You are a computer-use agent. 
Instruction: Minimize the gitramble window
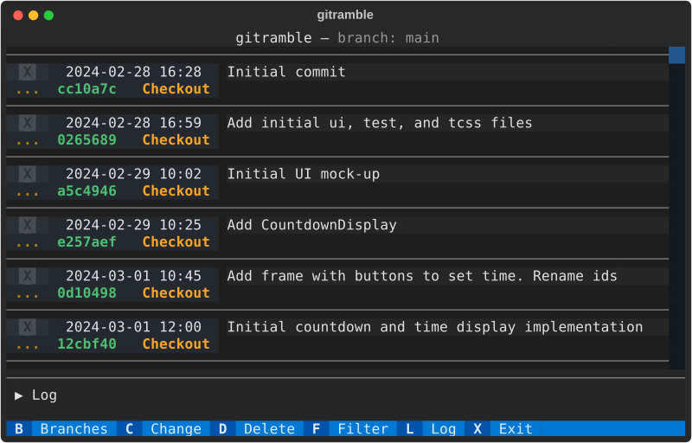click(x=34, y=16)
